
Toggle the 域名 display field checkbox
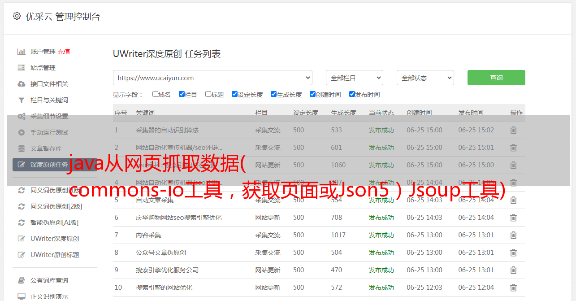point(155,94)
